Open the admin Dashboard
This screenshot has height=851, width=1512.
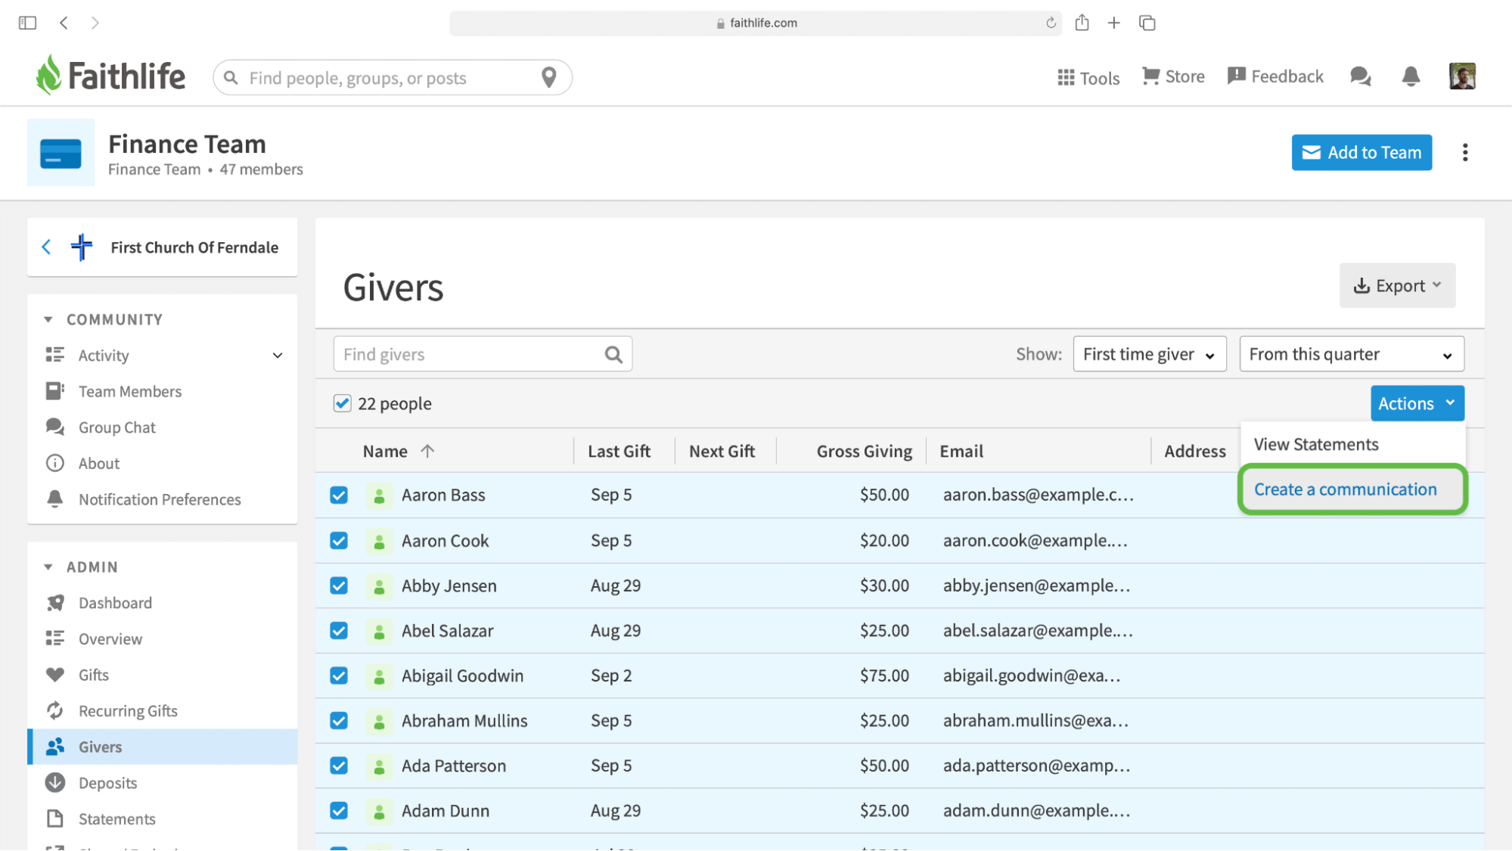click(x=115, y=603)
